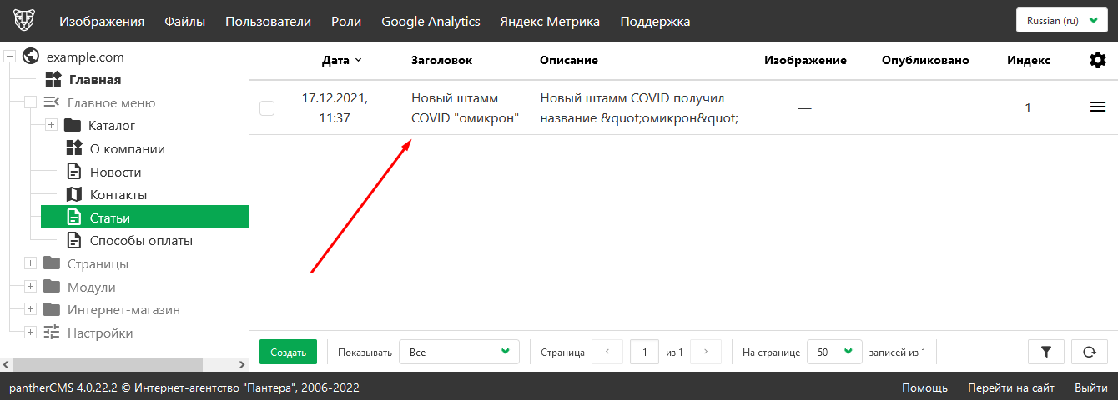Open the Russian (ru) language dropdown
The height and width of the screenshot is (400, 1118).
tap(1061, 21)
